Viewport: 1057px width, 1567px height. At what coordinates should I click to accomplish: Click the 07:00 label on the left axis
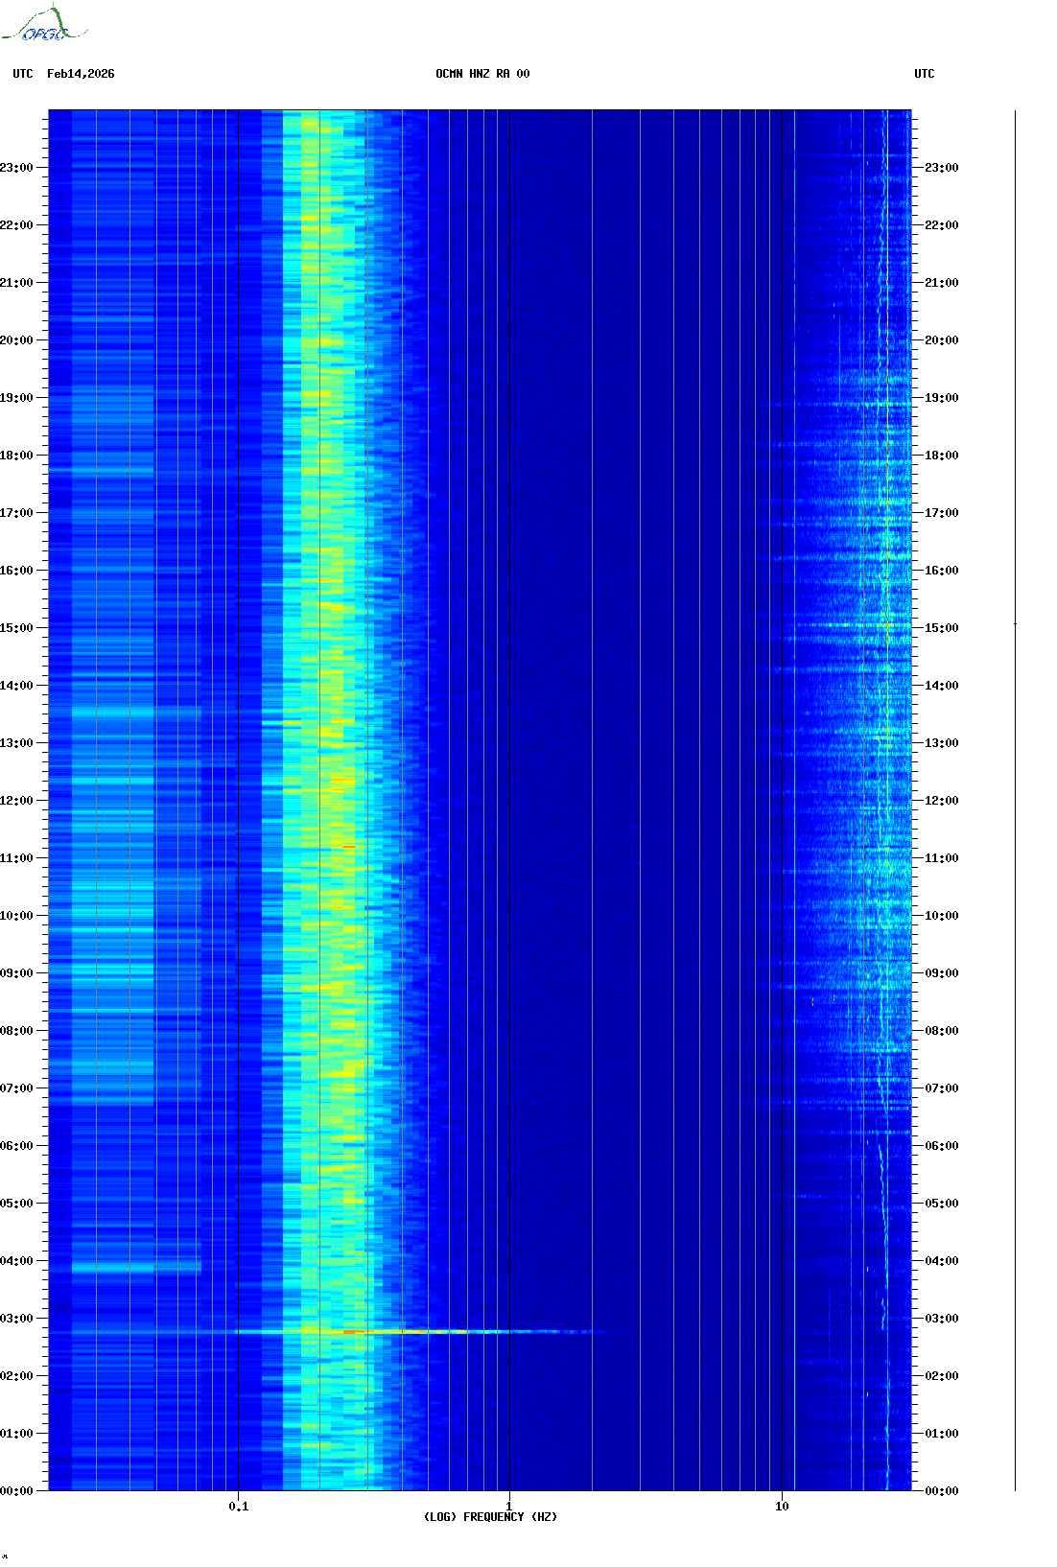point(16,1088)
